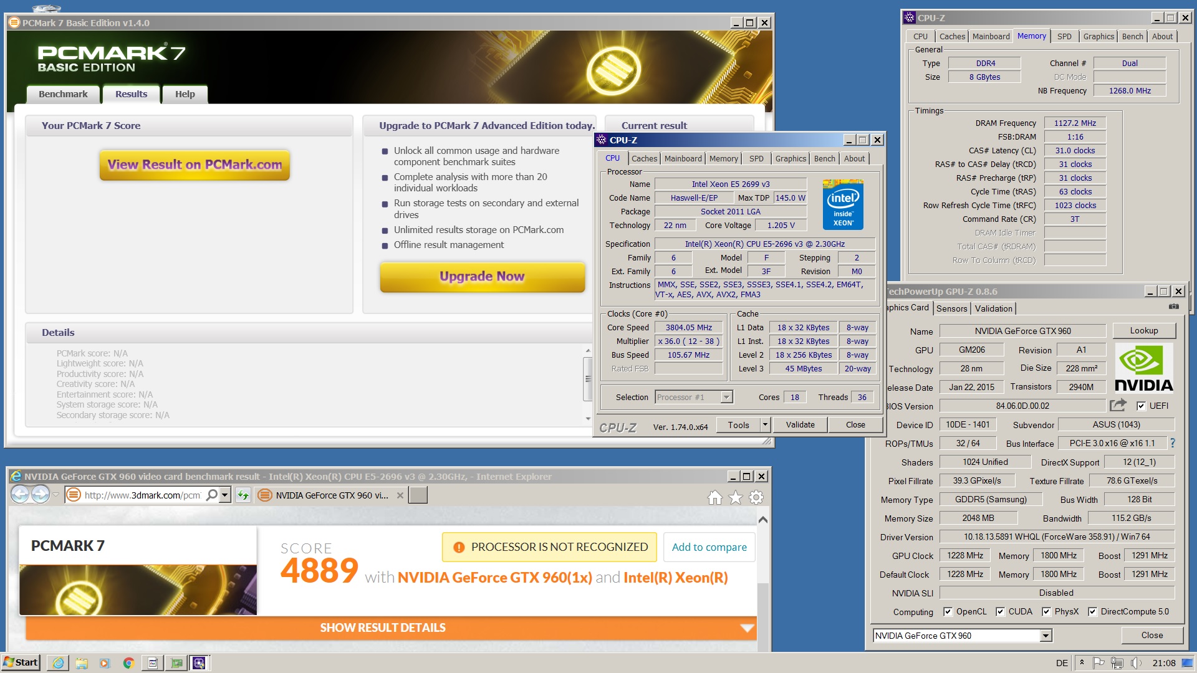
Task: Click View Result on PCMark.com button
Action: point(195,165)
